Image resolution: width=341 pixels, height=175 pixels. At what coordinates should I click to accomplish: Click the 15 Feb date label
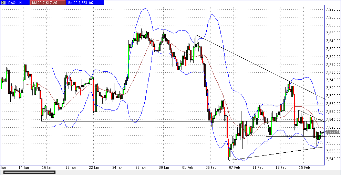[x=304, y=167]
